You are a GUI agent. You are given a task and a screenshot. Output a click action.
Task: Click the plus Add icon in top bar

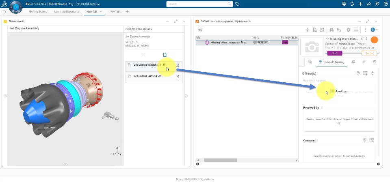pos(360,4)
